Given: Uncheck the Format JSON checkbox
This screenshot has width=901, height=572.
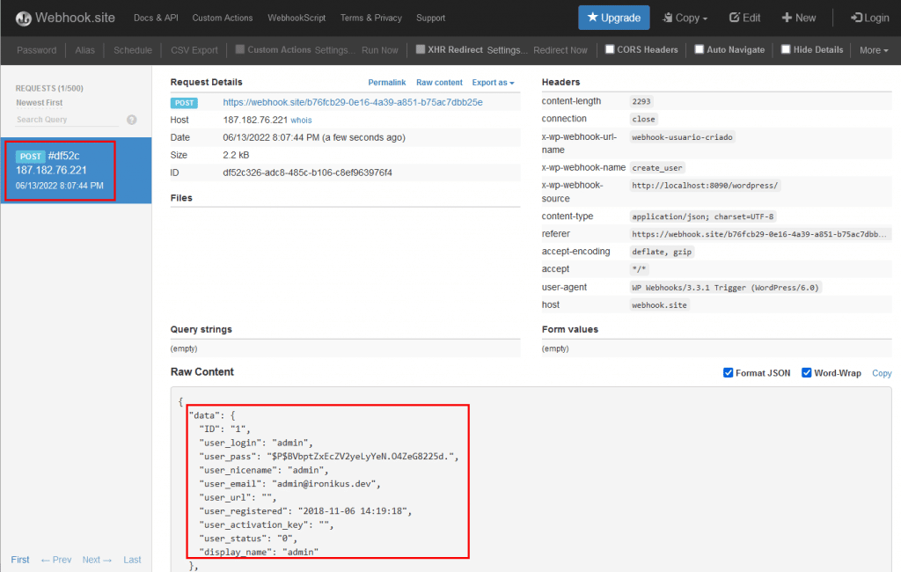Looking at the screenshot, I should tap(728, 372).
